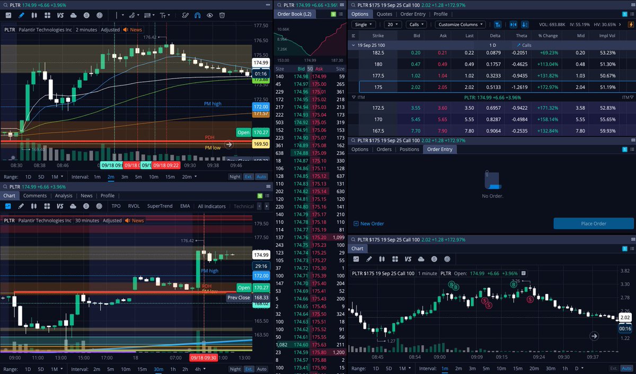Open the grid layout icon in top chart

[47, 15]
